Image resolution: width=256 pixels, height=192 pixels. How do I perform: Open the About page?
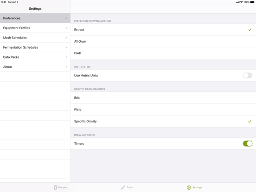(x=35, y=67)
